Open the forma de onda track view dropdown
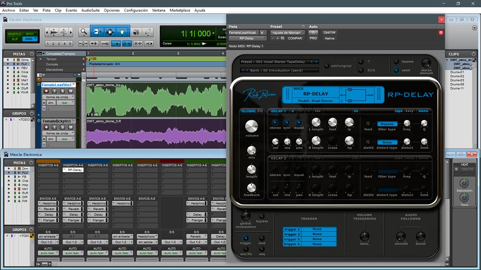The height and width of the screenshot is (270, 481). tap(58, 98)
